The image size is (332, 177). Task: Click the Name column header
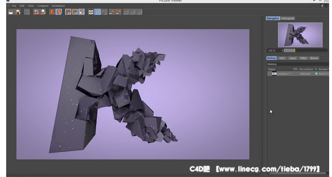[x=280, y=69]
